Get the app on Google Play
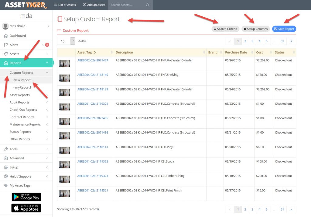This screenshot has height=217, width=311. point(26,197)
